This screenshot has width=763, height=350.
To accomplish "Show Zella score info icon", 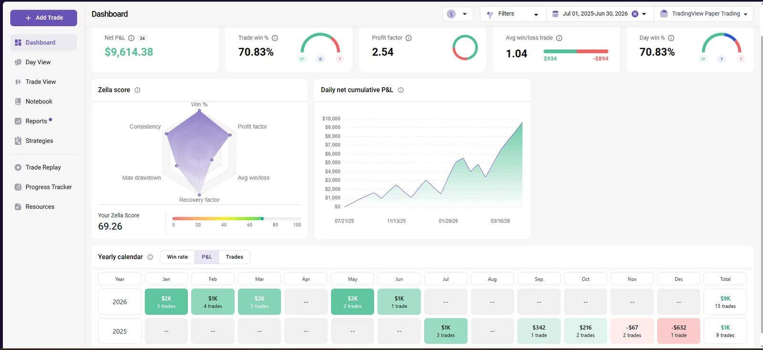I will coord(137,90).
